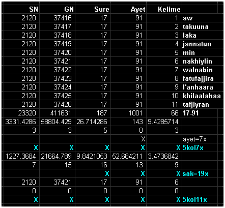
Task: Select the cell labeled 17-91
Action: point(200,113)
